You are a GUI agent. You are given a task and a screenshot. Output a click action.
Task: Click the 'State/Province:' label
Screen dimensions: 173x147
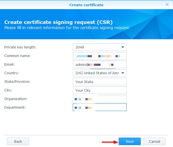17,82
